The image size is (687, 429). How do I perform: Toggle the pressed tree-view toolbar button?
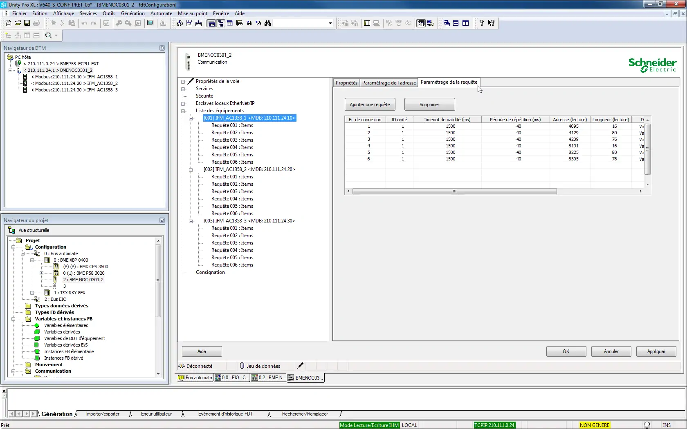pos(221,23)
